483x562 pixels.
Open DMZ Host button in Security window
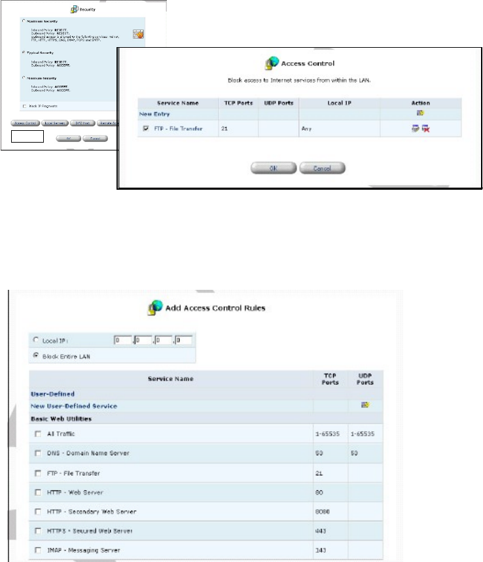82,123
